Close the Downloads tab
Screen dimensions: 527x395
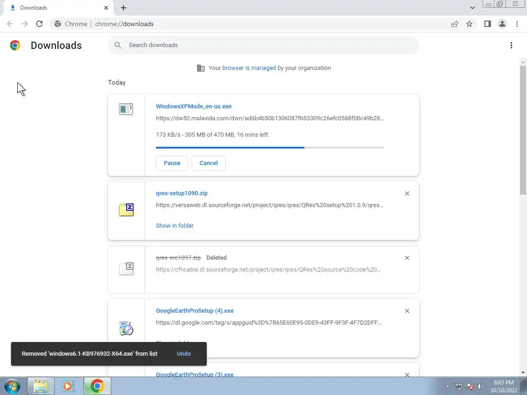pos(106,8)
